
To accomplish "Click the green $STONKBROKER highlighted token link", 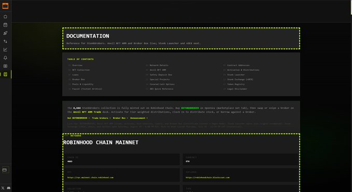I will pyautogui.click(x=190, y=108).
